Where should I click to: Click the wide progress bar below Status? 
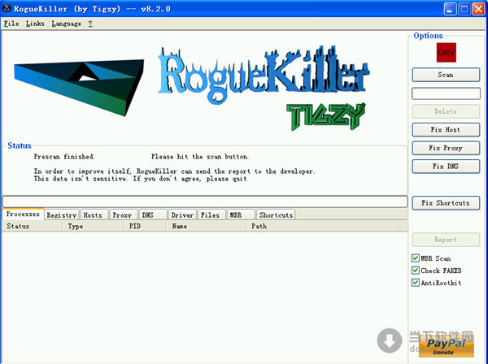pos(205,201)
